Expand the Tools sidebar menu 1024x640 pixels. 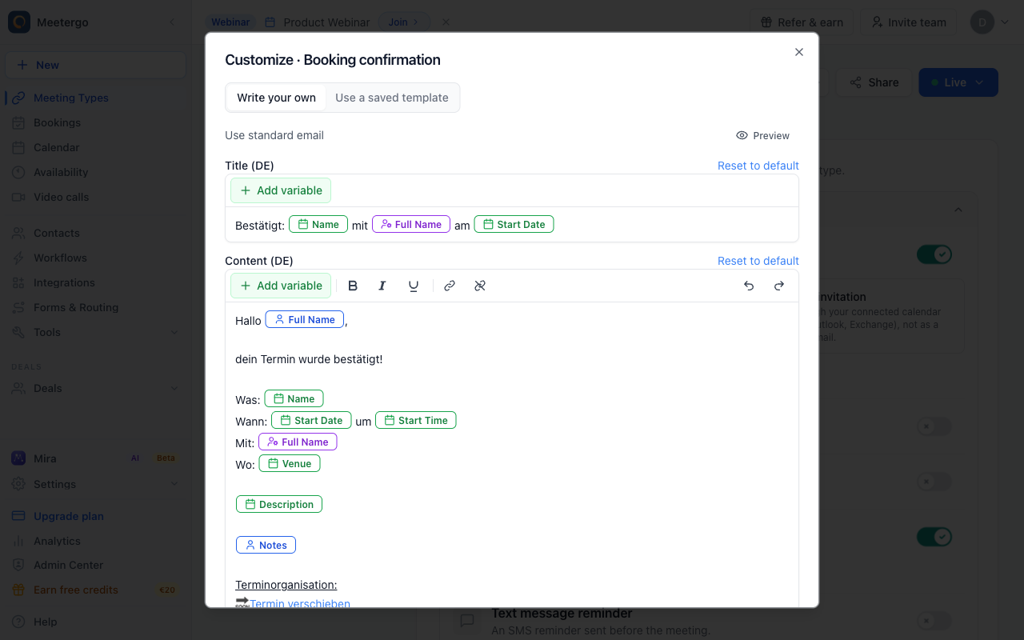[96, 332]
